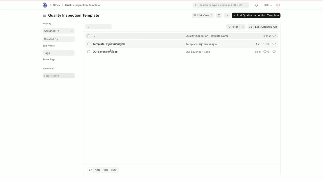Image resolution: width=323 pixels, height=181 pixels.
Task: Open the List View switcher dropdown
Action: tap(203, 15)
